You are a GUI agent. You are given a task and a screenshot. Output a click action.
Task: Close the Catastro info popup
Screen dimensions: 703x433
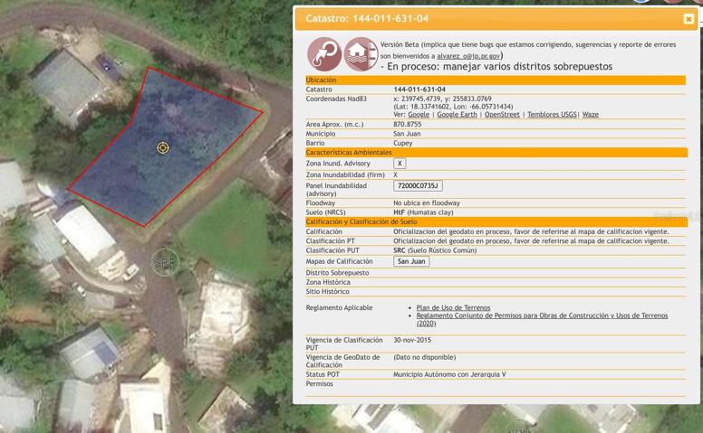689,19
